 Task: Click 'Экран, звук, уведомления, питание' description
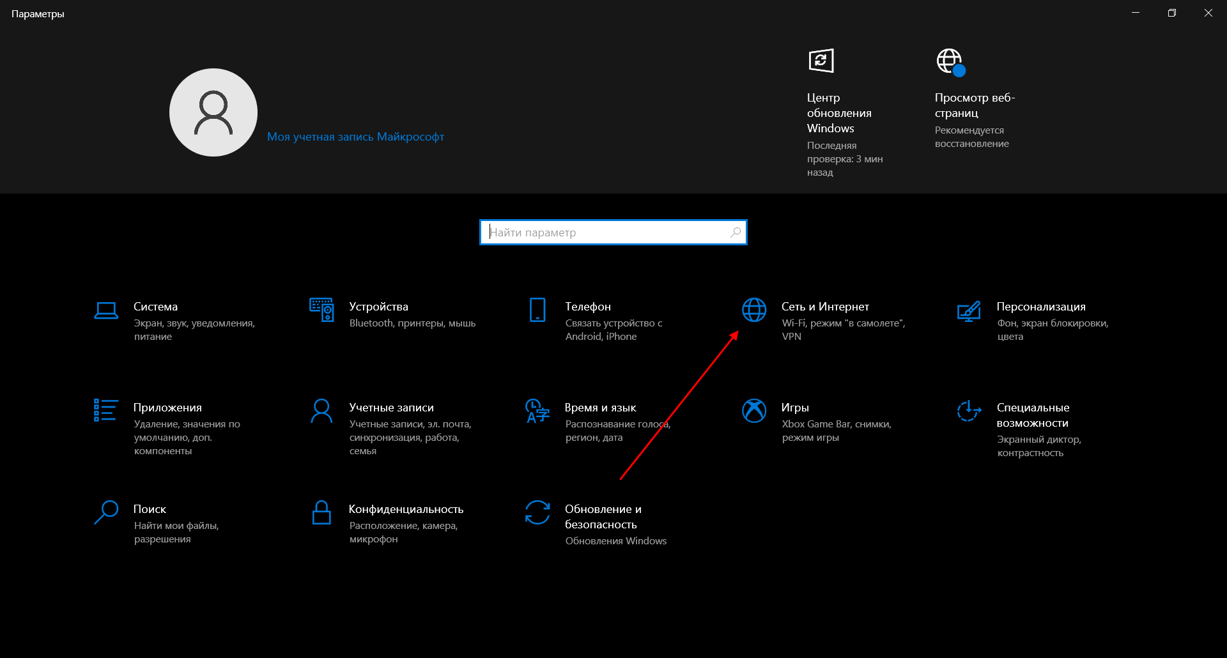coord(194,330)
